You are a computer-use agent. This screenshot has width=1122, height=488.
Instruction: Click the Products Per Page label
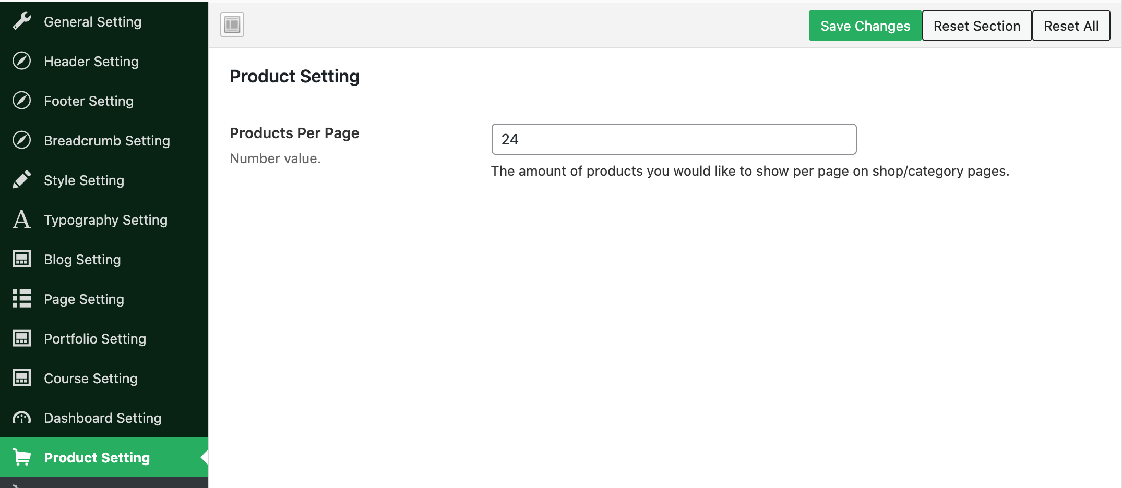pos(294,133)
